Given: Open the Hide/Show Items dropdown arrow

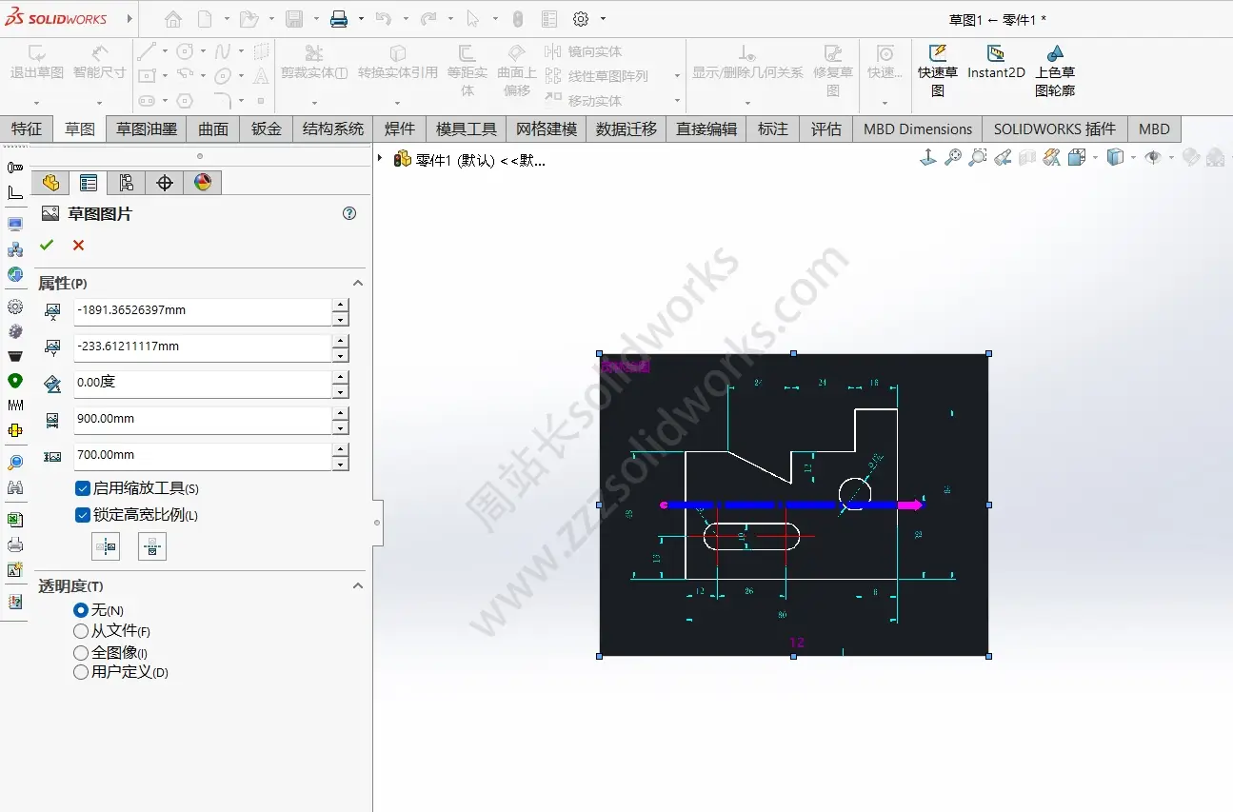Looking at the screenshot, I should [1170, 158].
